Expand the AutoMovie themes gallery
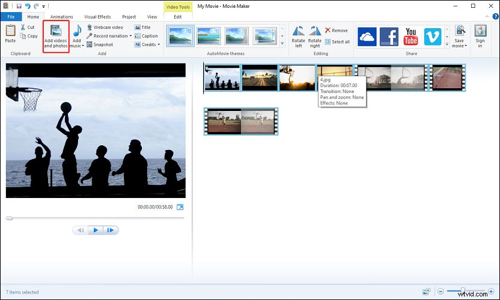 point(282,44)
